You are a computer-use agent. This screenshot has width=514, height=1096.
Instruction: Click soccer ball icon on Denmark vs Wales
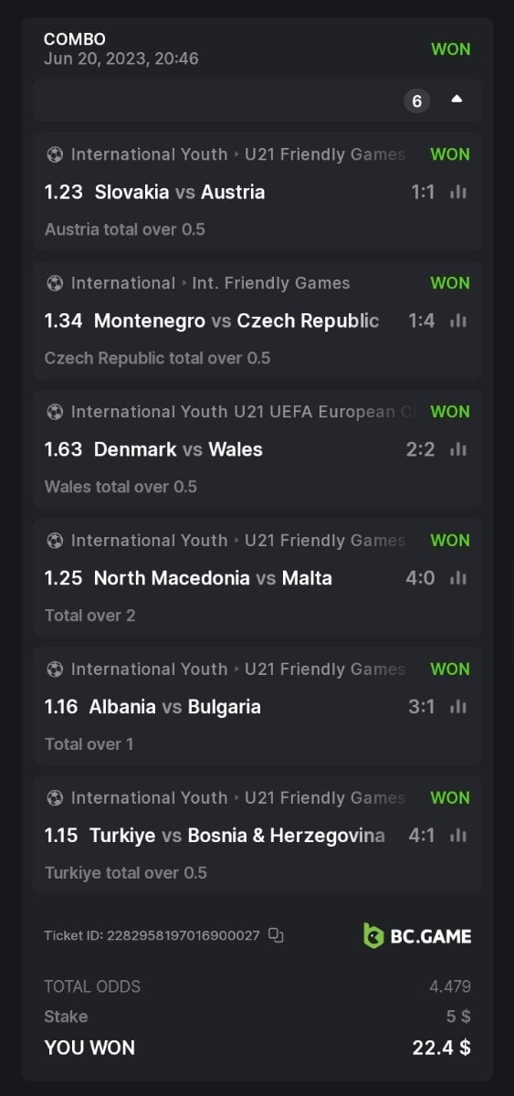[x=54, y=412]
